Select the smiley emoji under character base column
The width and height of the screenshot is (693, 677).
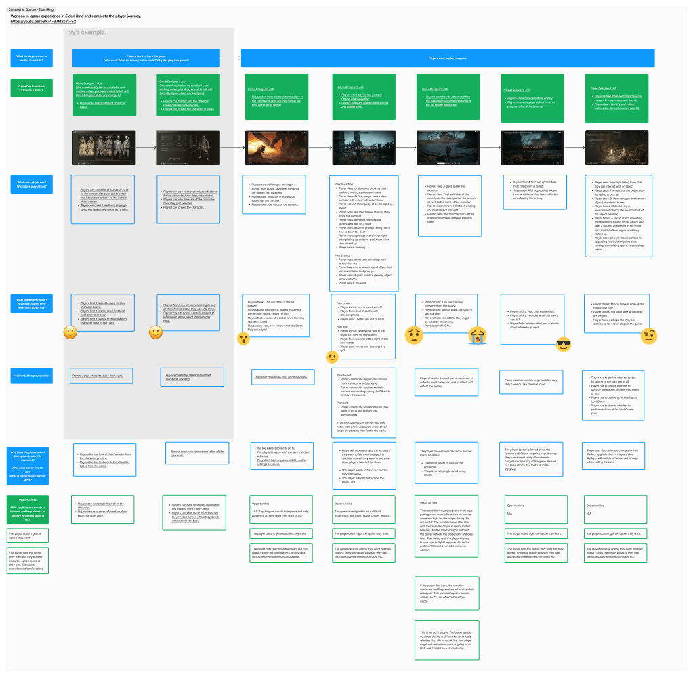70,332
